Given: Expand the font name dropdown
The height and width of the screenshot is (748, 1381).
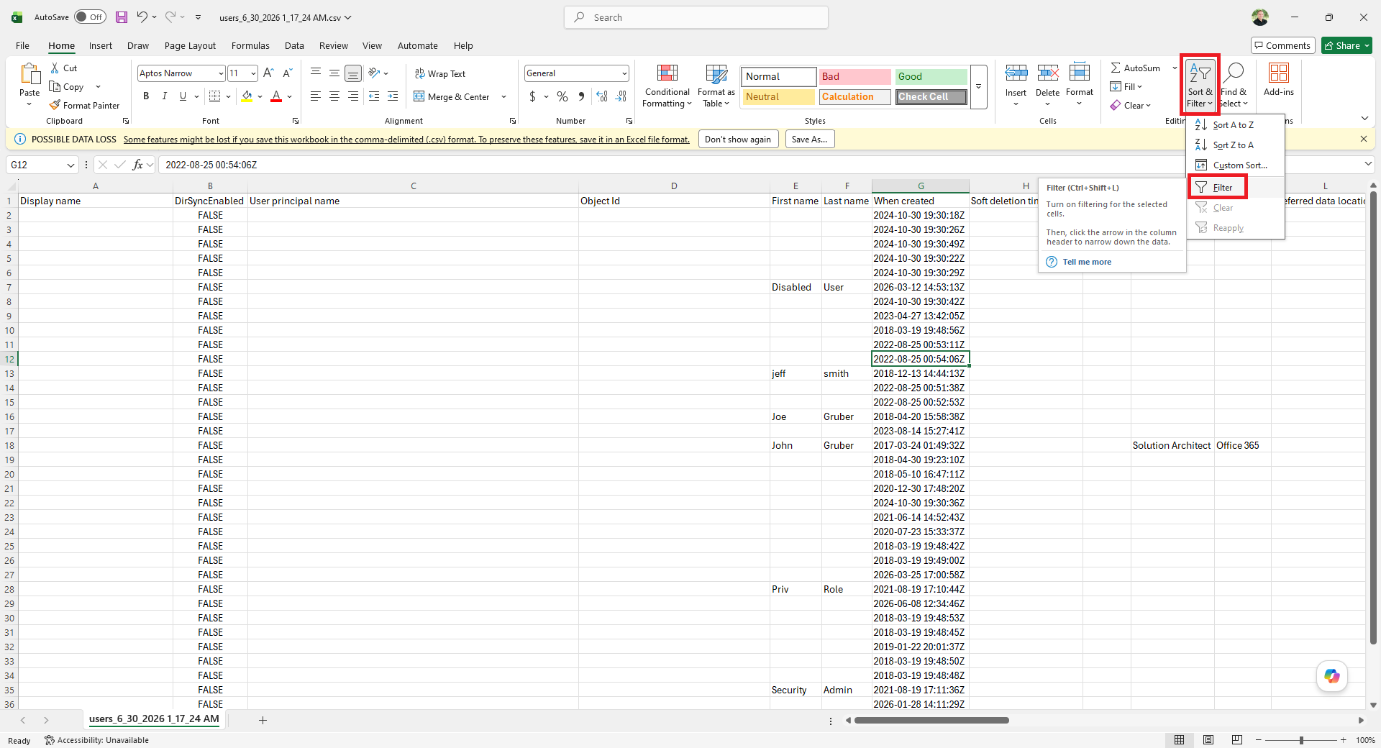Looking at the screenshot, I should [221, 73].
